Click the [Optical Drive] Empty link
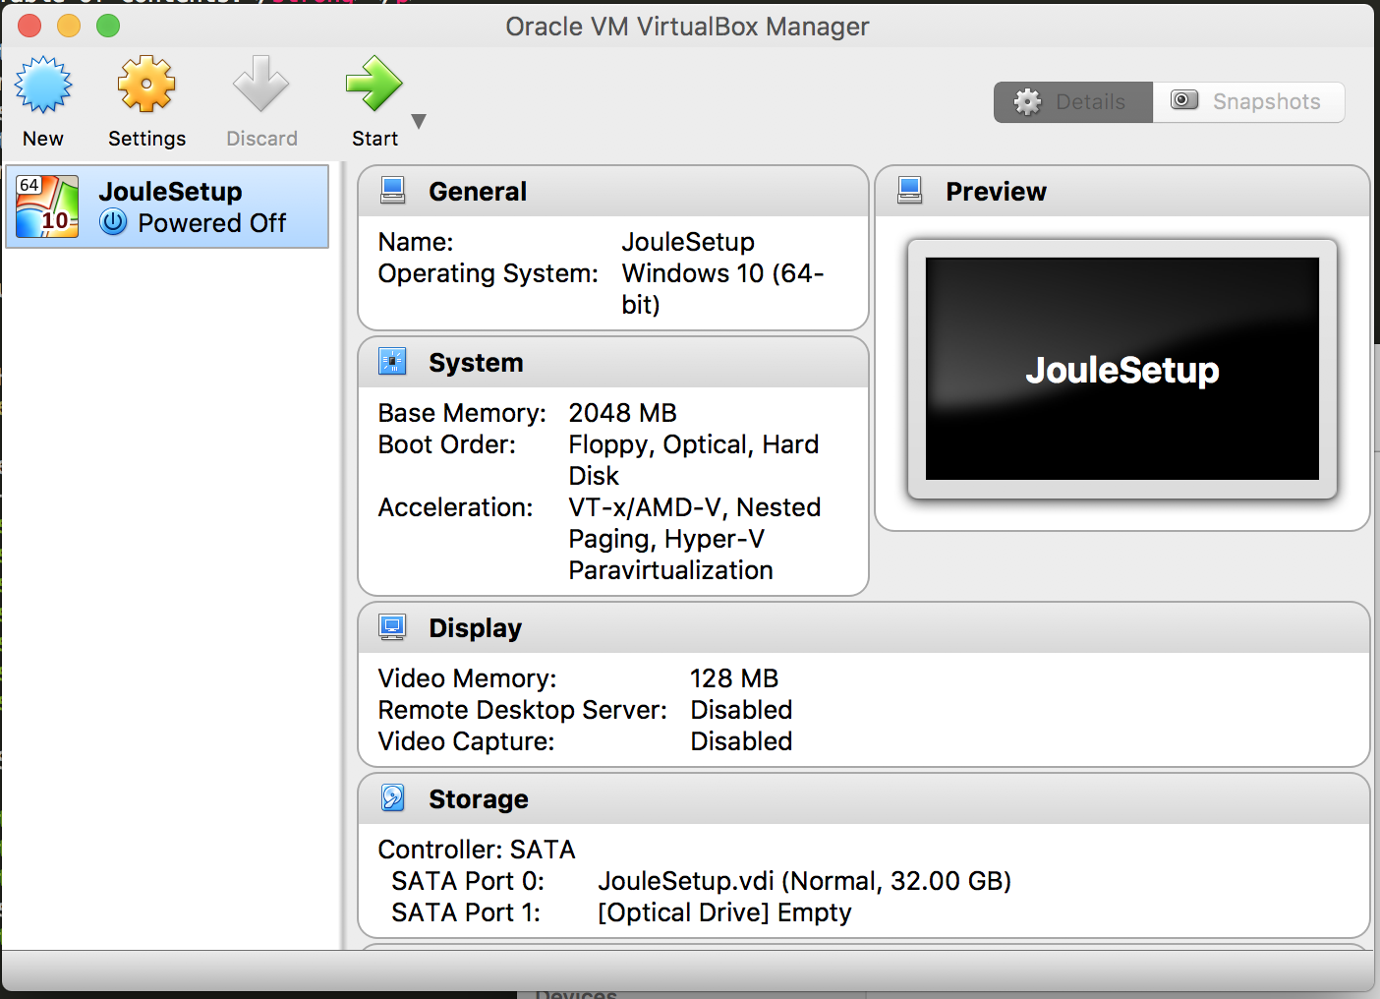Image resolution: width=1380 pixels, height=999 pixels. point(723,912)
